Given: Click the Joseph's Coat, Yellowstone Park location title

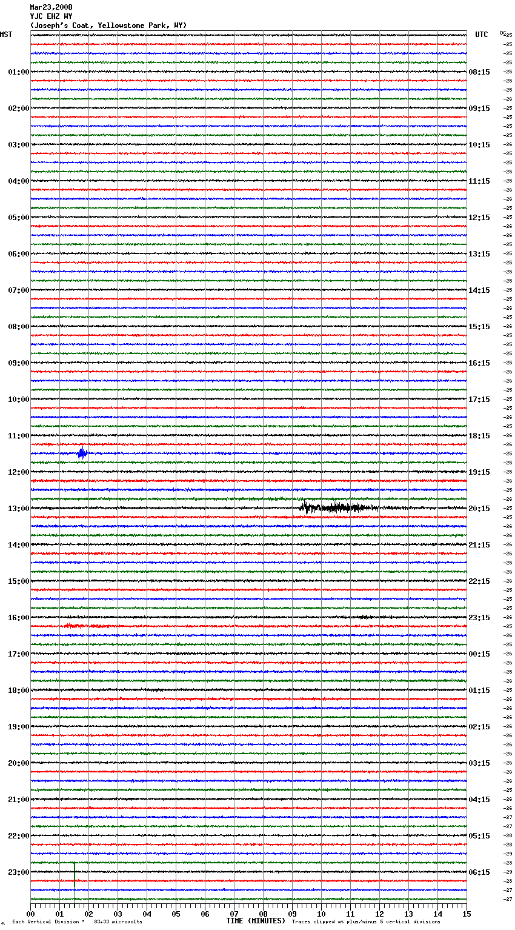Looking at the screenshot, I should 108,25.
